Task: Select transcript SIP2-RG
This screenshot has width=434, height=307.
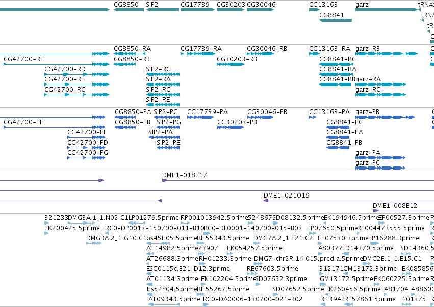Action: (x=163, y=74)
